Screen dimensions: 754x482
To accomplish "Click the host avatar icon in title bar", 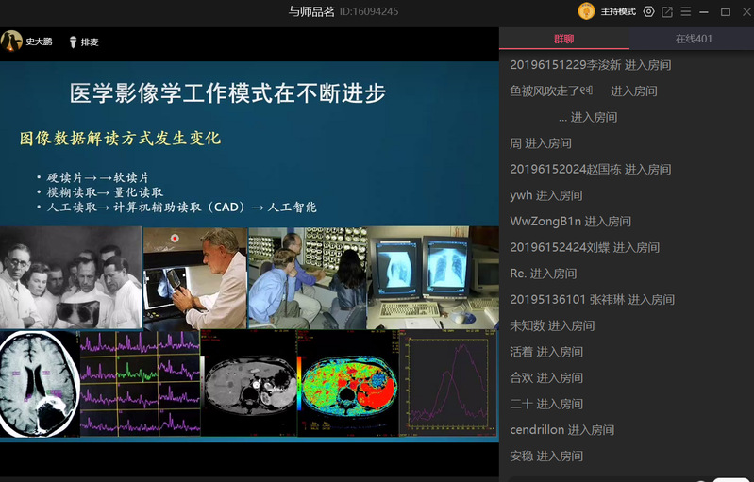I will (x=586, y=11).
